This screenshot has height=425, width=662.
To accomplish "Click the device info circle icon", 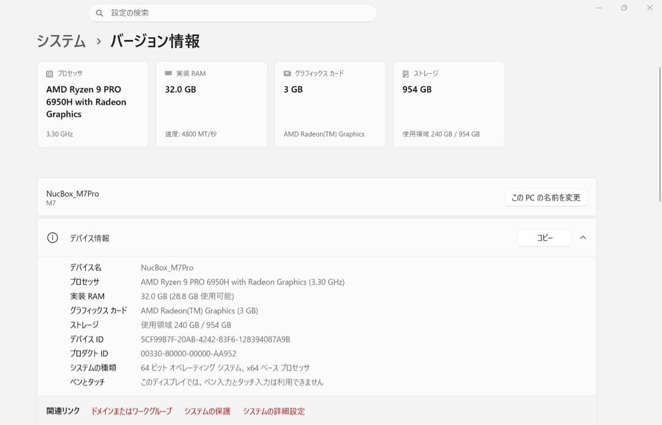I will (52, 238).
